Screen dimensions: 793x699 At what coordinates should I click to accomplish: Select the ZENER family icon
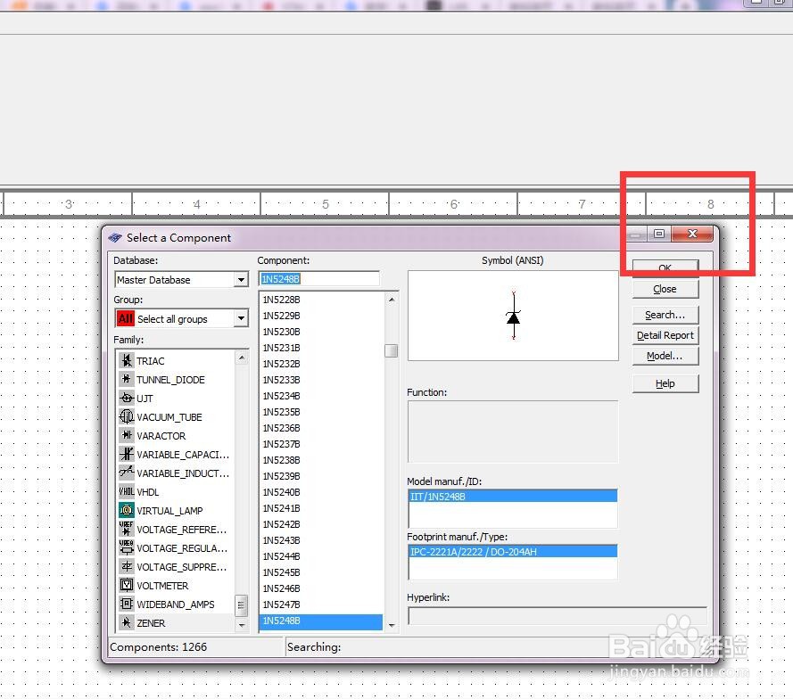pyautogui.click(x=127, y=622)
